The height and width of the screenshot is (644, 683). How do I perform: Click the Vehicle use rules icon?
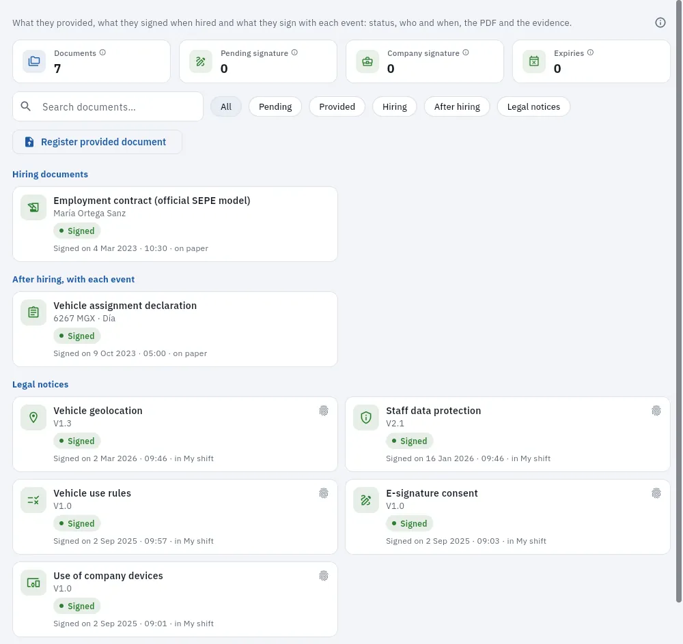coord(33,500)
